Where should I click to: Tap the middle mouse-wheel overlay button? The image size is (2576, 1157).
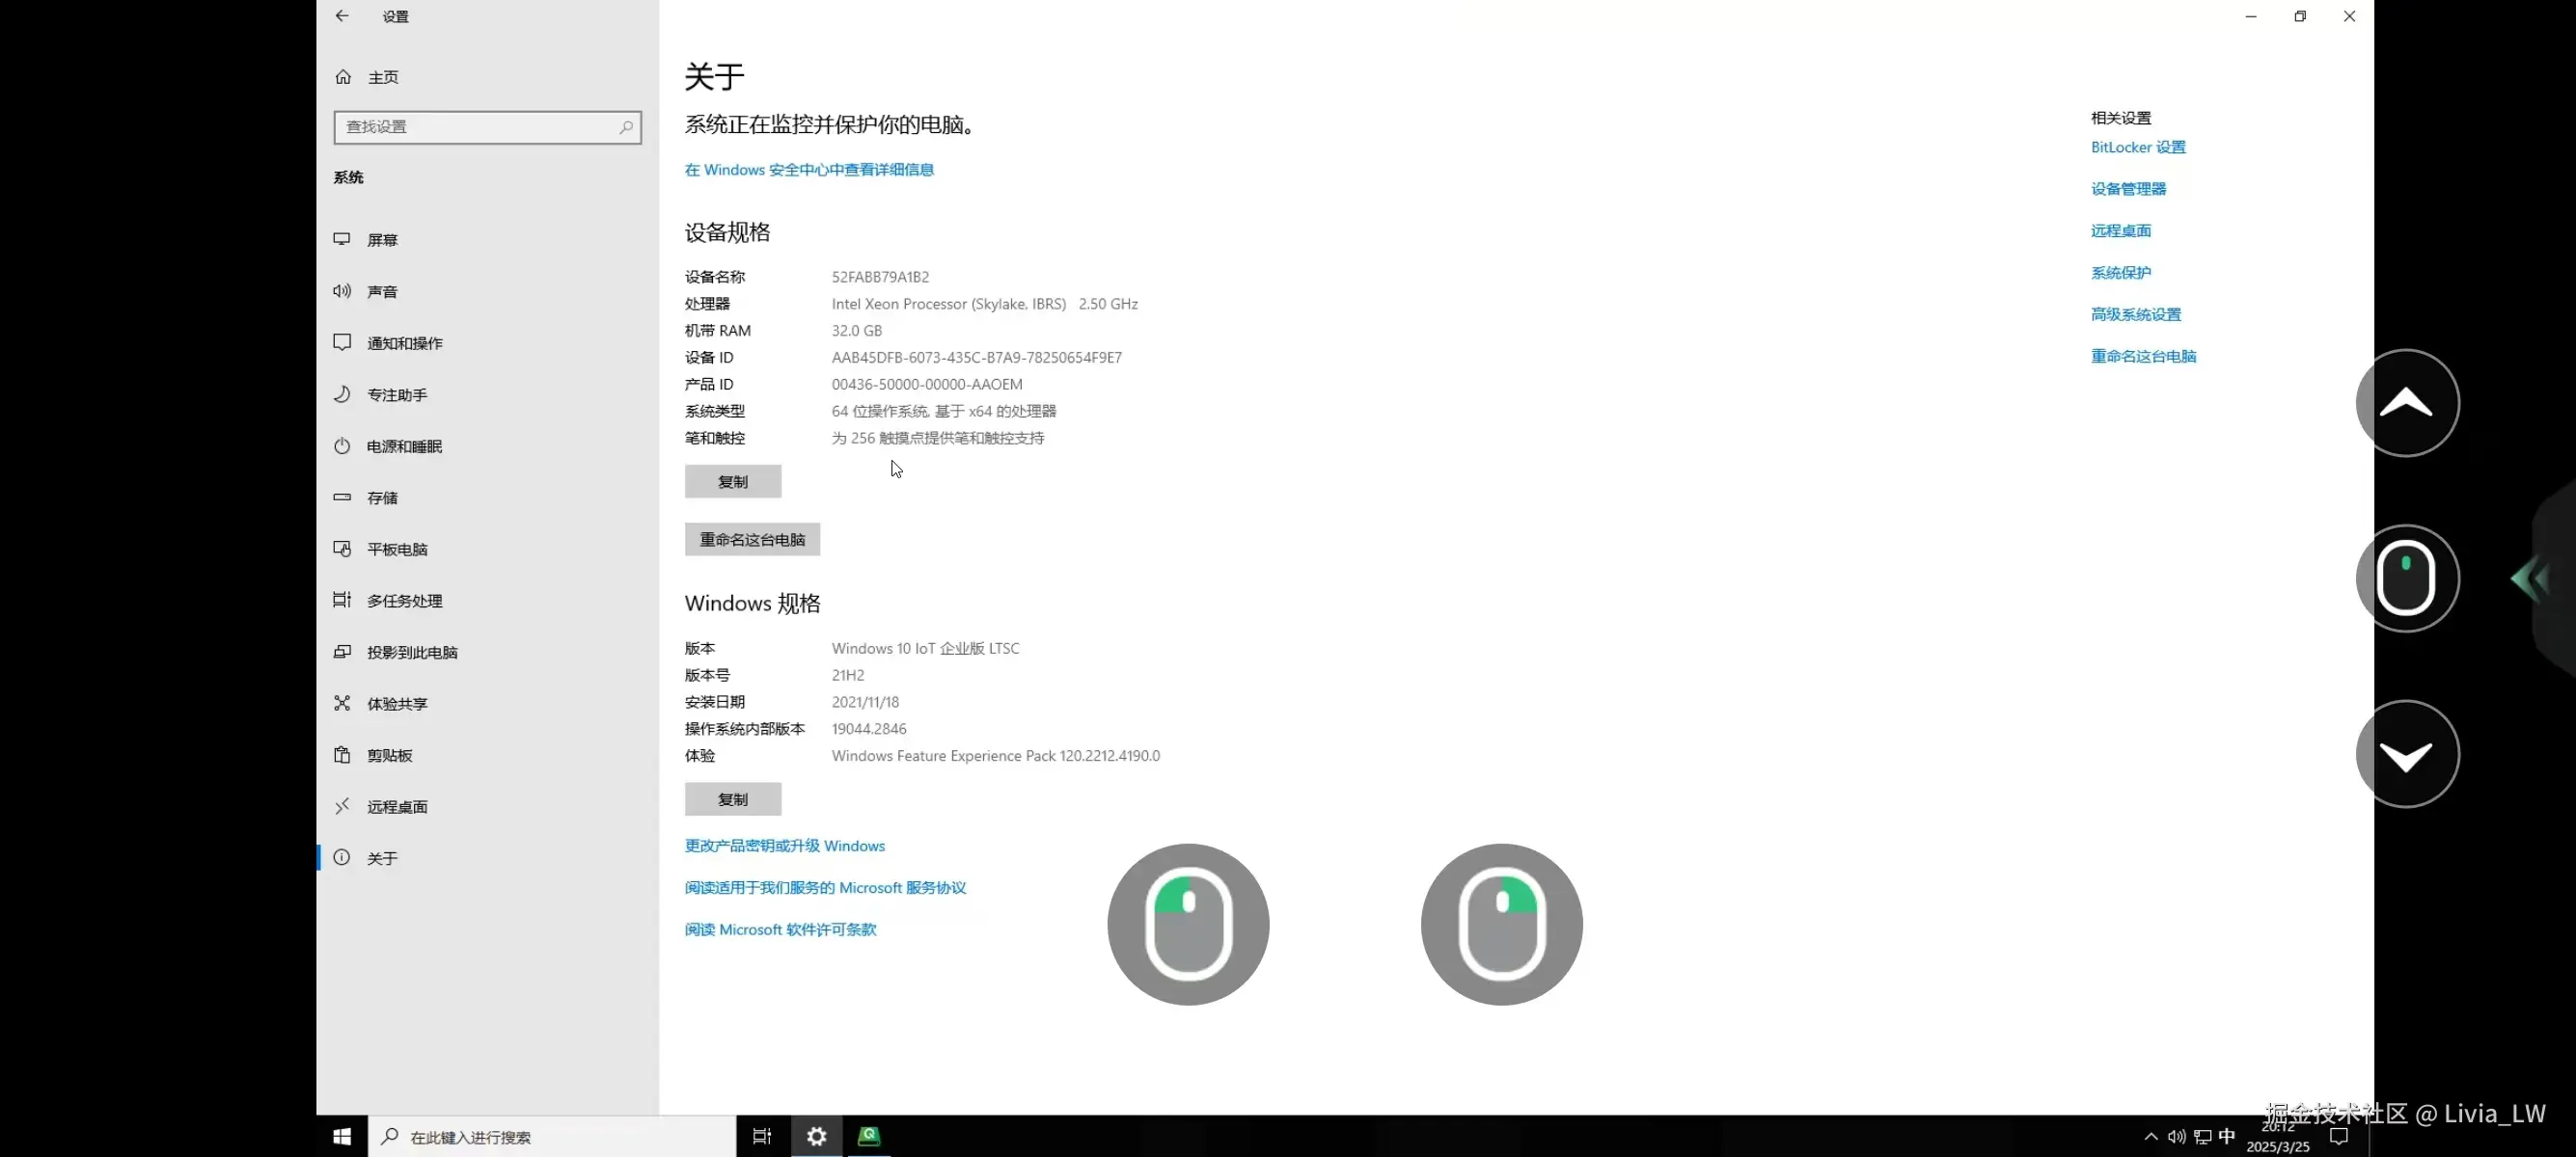coord(2406,578)
